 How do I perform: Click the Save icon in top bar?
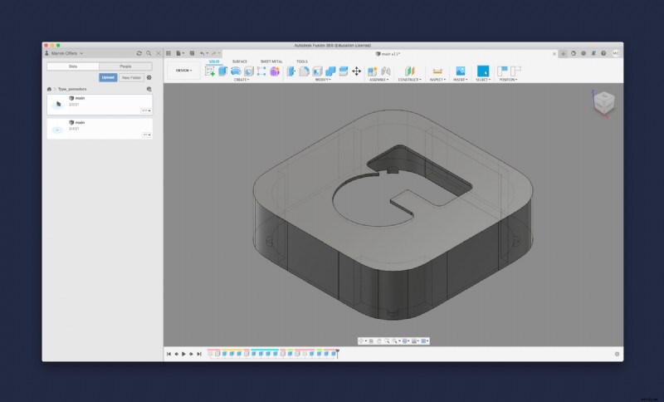pyautogui.click(x=192, y=53)
